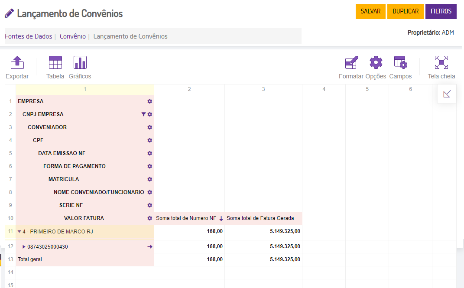Enter Tela cheia fullscreen mode
Viewport: 464px width, 288px height.
(x=441, y=63)
